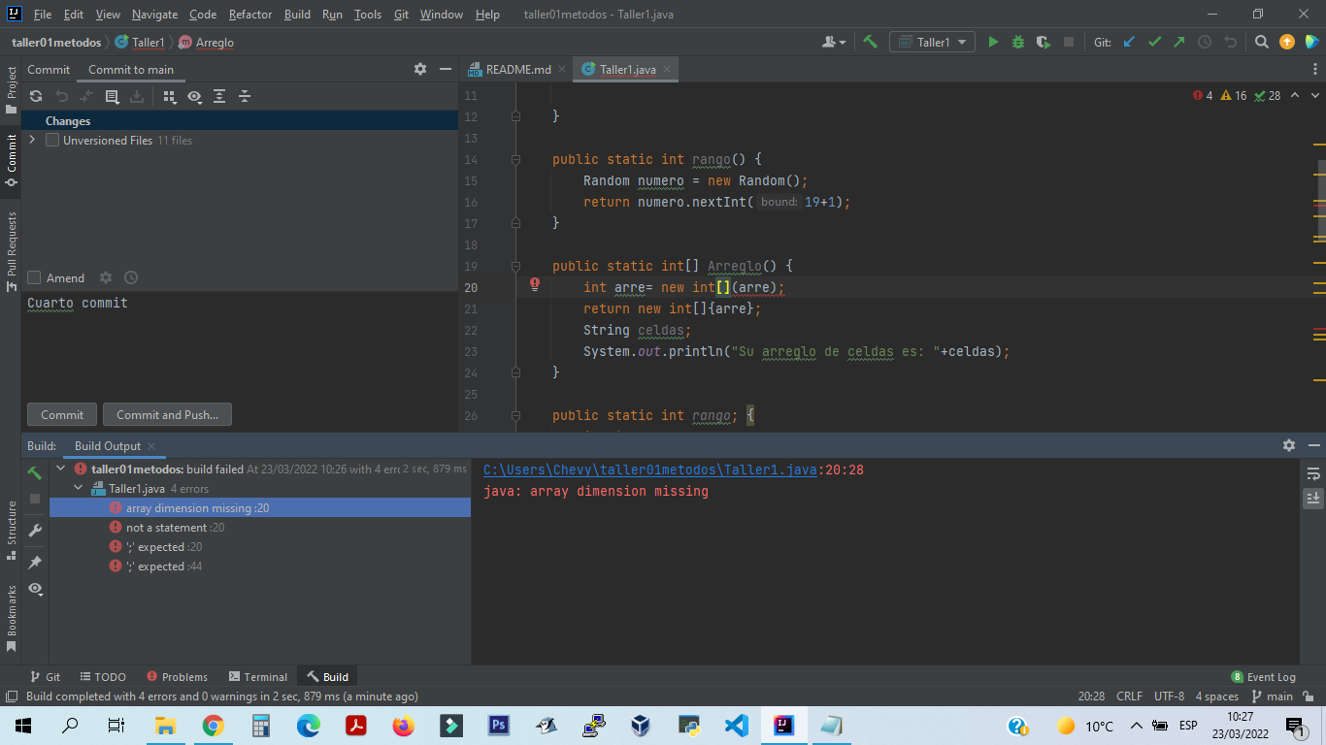Collapse all items in the Changes tree

click(x=245, y=96)
